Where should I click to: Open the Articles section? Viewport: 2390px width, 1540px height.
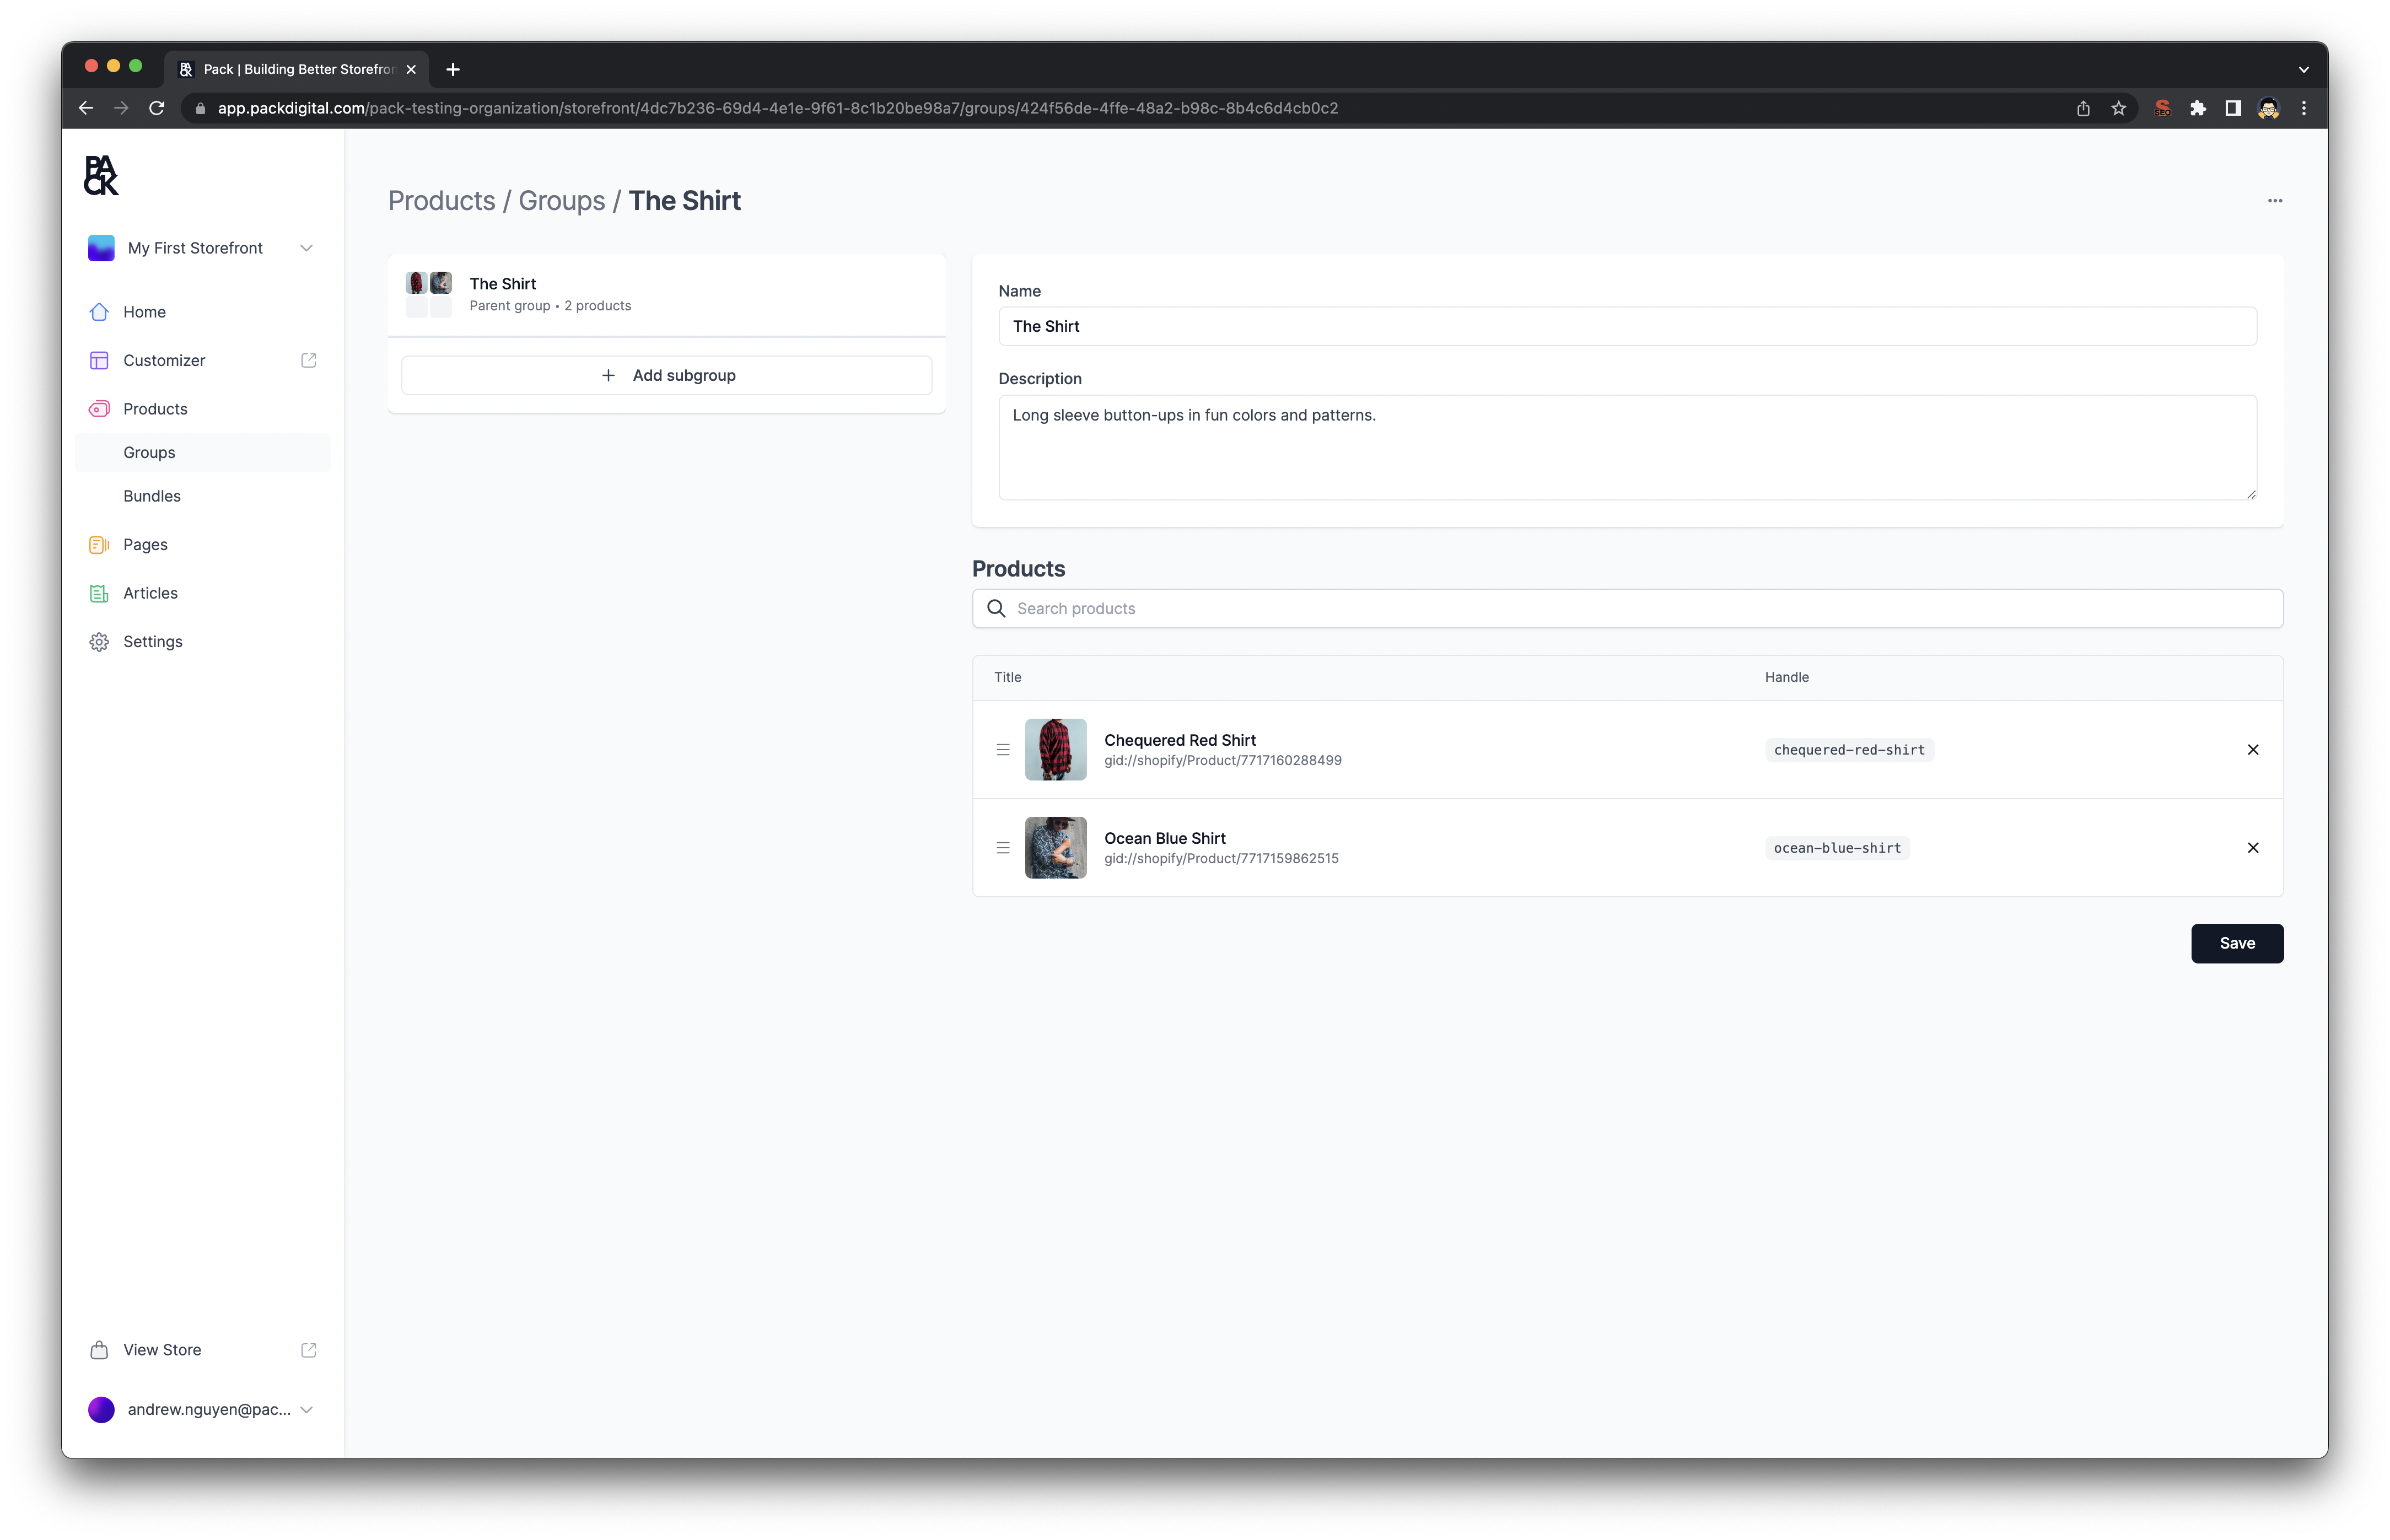coord(150,593)
